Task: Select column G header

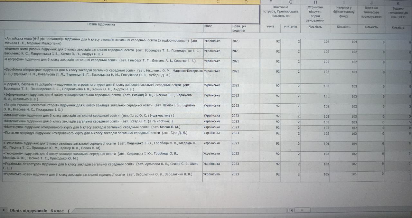Action: (291, 2)
